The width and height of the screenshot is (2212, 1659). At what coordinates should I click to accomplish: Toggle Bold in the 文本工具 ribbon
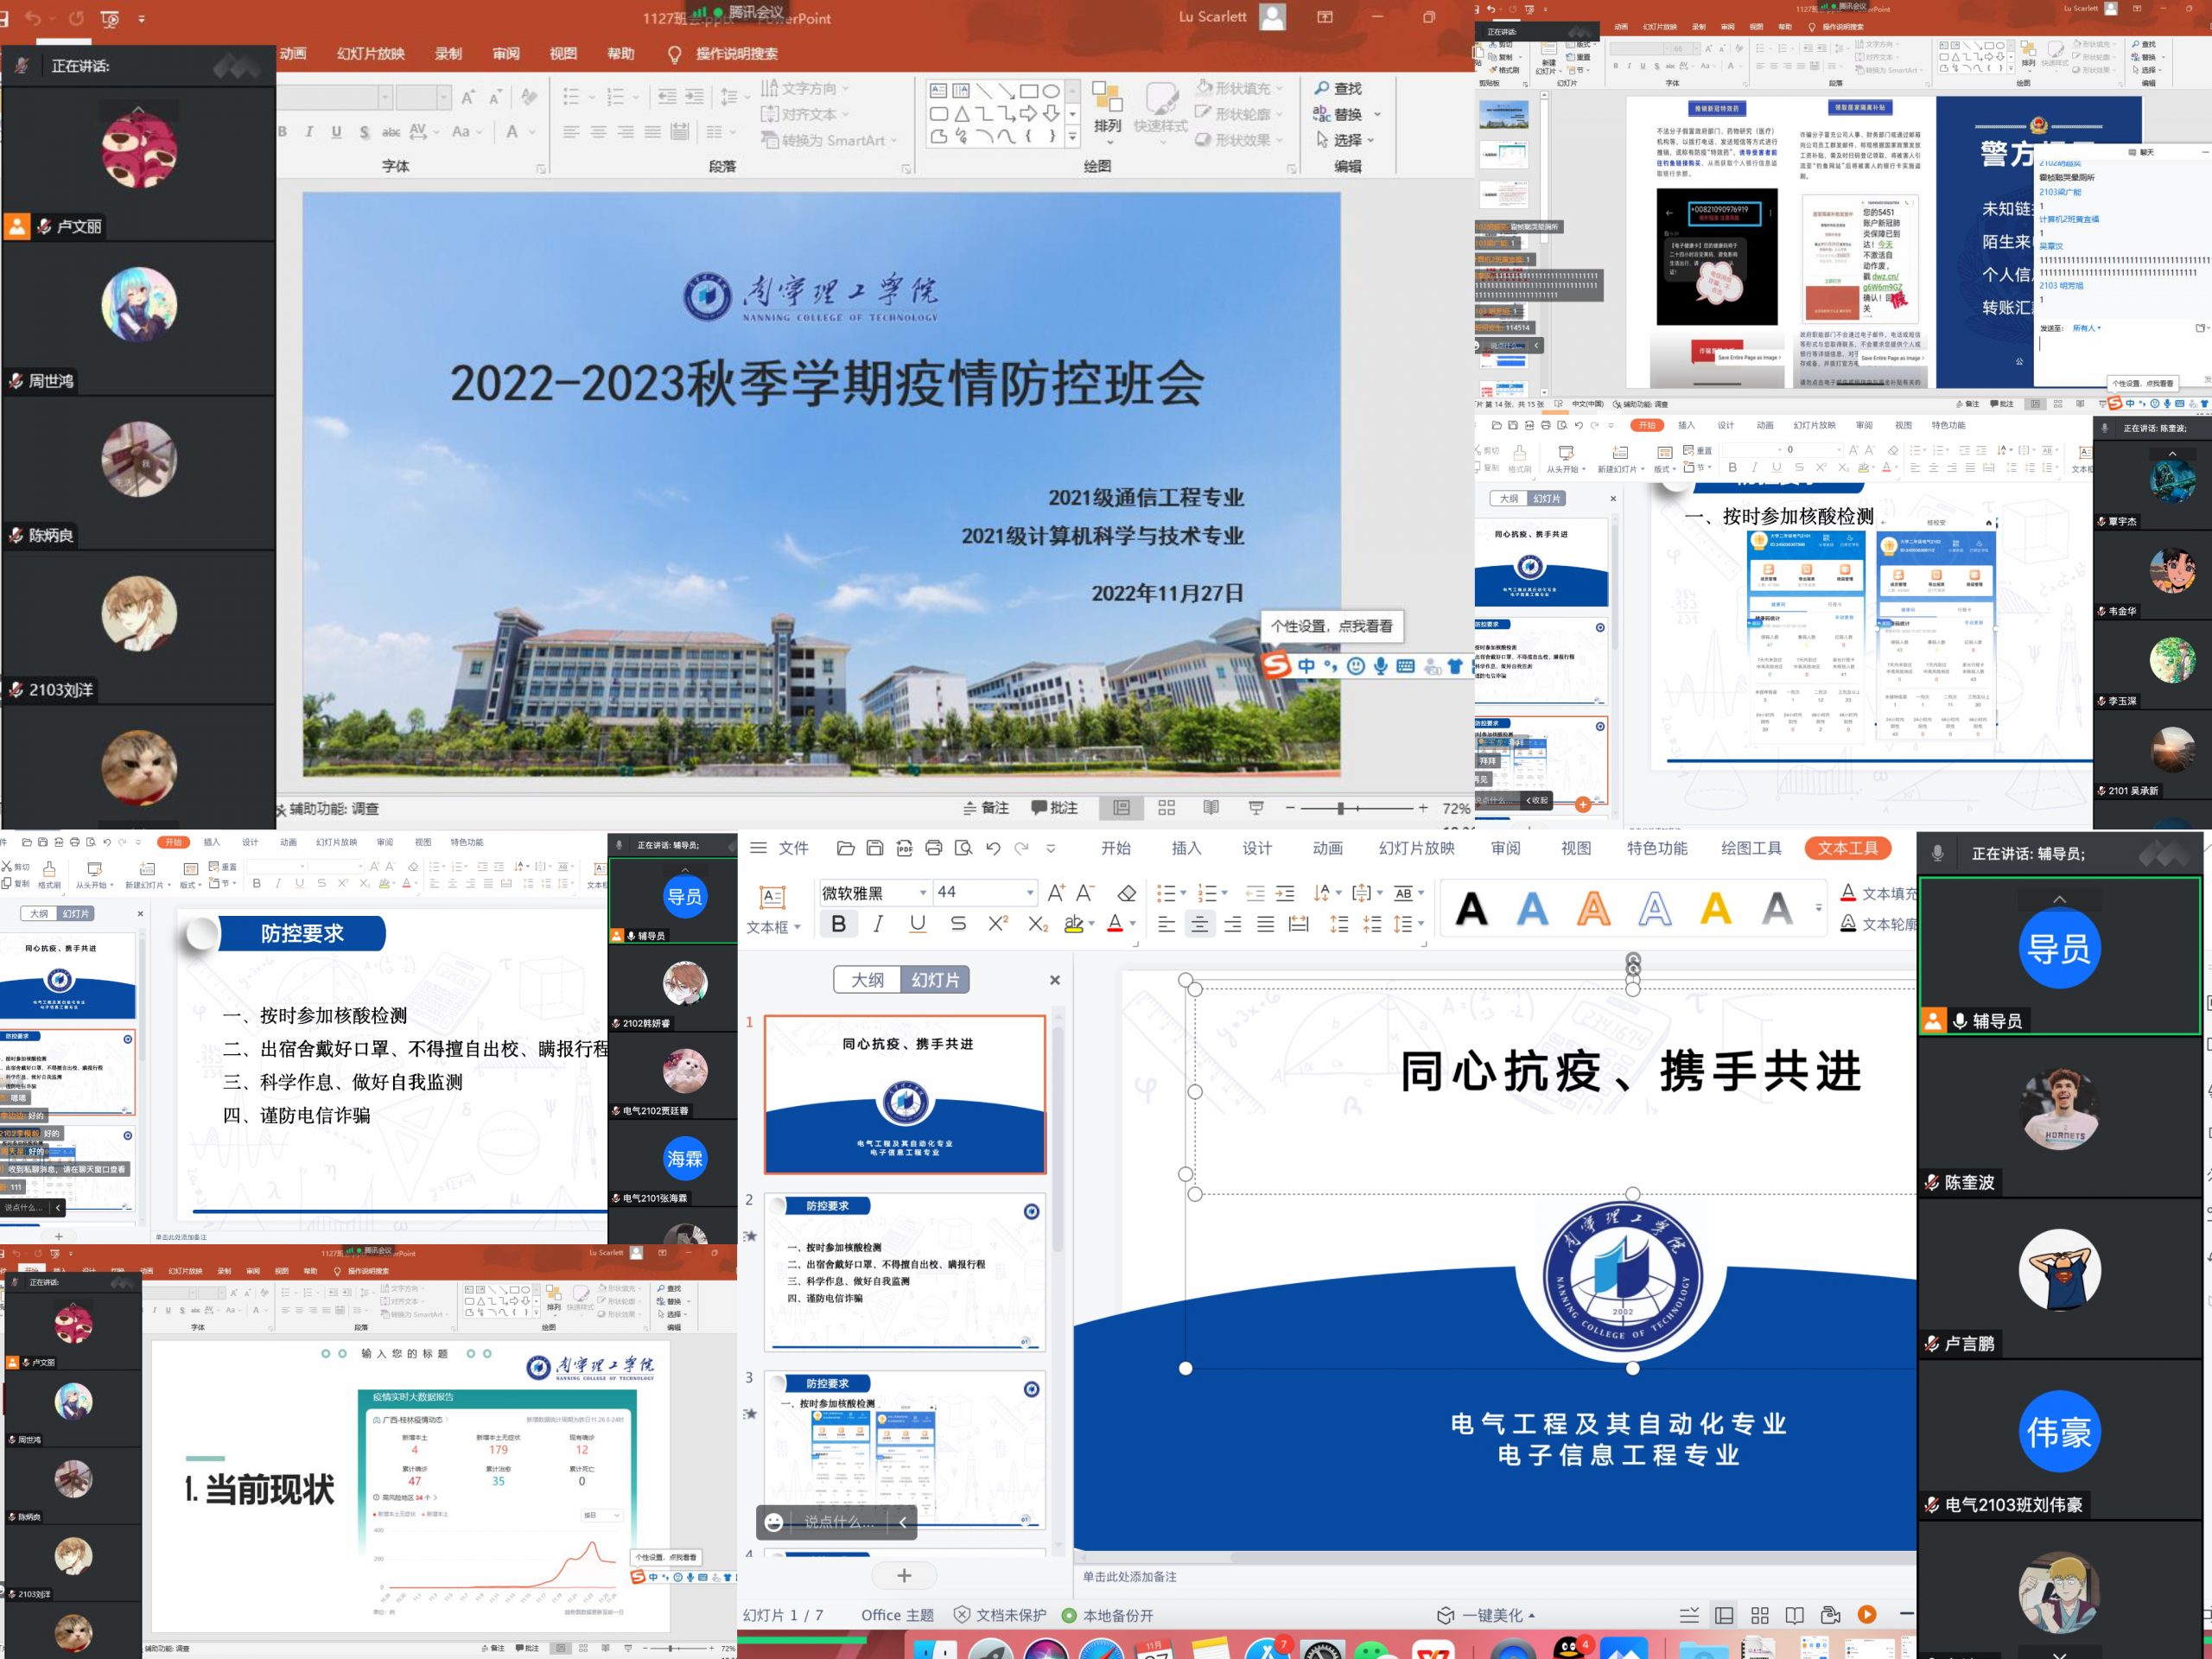pos(838,924)
